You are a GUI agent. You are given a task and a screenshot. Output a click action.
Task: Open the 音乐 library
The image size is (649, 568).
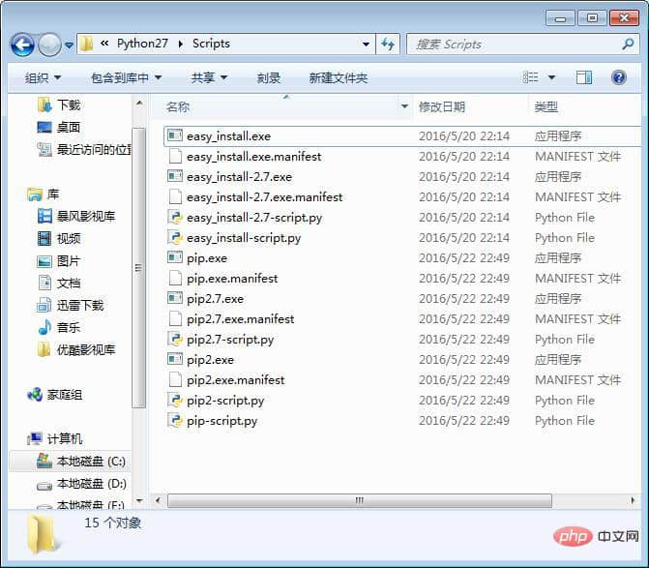(x=59, y=328)
